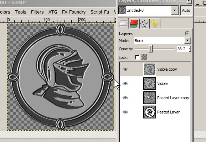Click the Untitled-3 image thumbnail in selector

[122, 10]
